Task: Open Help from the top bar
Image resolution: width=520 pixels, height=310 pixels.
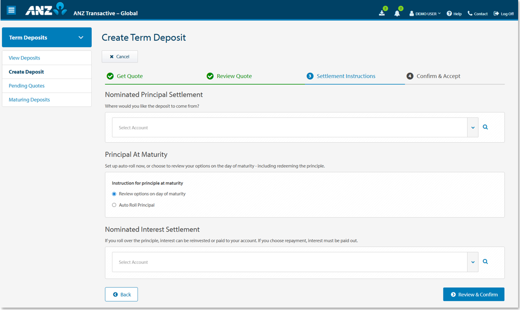Action: (454, 13)
